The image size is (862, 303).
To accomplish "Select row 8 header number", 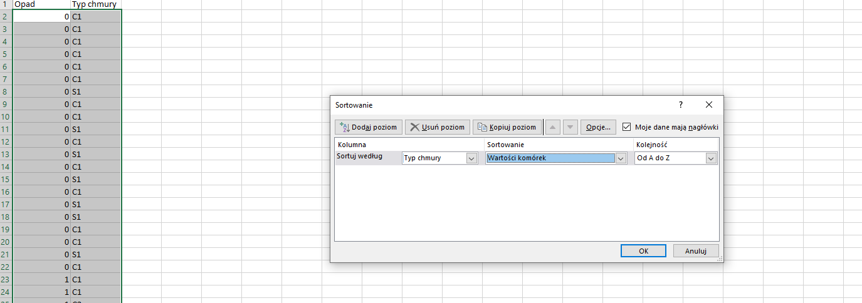I will (x=6, y=91).
